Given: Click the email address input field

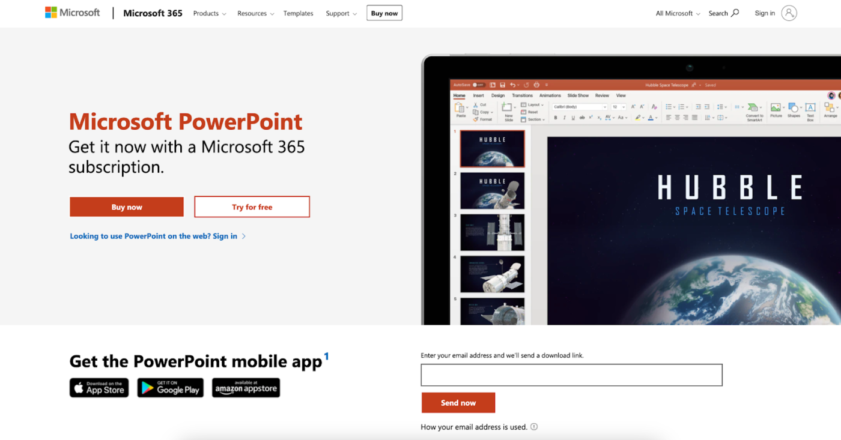Looking at the screenshot, I should coord(571,375).
